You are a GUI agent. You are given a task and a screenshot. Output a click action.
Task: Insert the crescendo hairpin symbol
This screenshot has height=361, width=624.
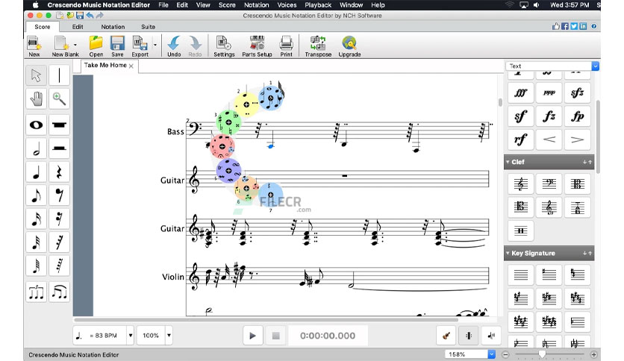point(549,139)
